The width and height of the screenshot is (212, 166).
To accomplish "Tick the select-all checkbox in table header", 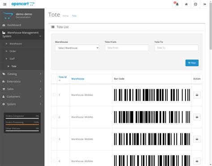I will [54, 79].
